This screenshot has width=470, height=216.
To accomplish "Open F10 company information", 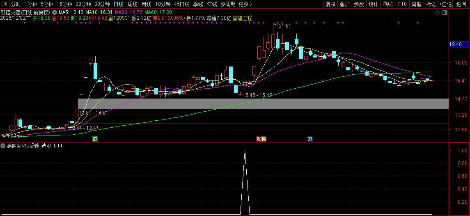I will coord(402,4).
